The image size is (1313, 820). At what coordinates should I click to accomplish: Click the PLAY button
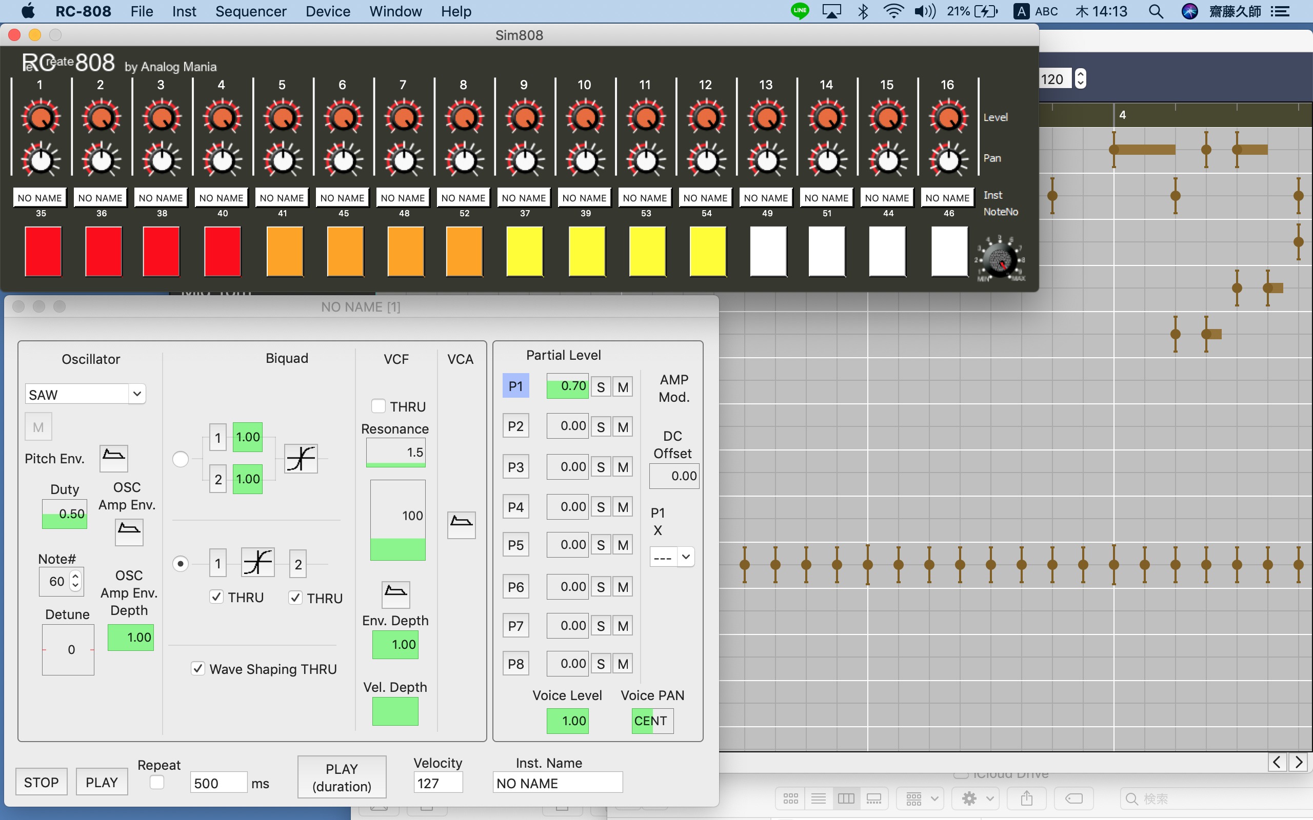click(x=102, y=782)
